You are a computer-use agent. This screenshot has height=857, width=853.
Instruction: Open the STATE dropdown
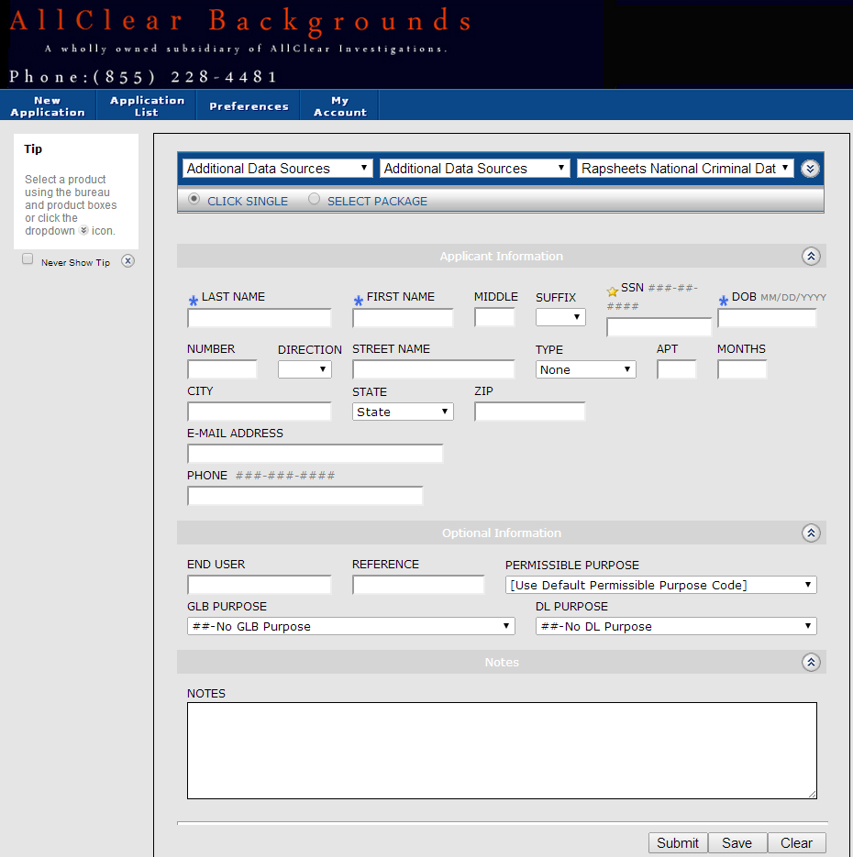tap(403, 412)
